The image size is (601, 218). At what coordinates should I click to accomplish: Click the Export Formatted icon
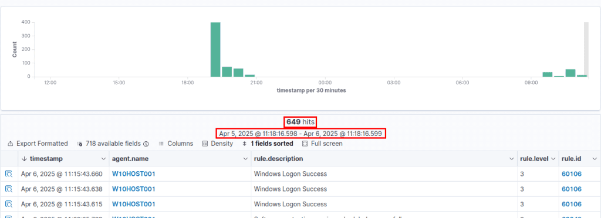point(11,144)
